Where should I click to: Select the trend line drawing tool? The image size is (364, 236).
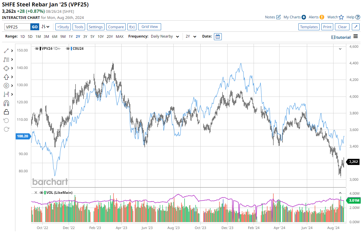(6, 51)
